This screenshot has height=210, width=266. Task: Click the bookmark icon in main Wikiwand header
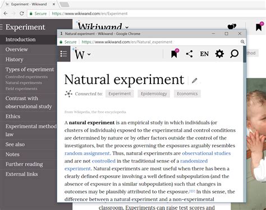259,26
